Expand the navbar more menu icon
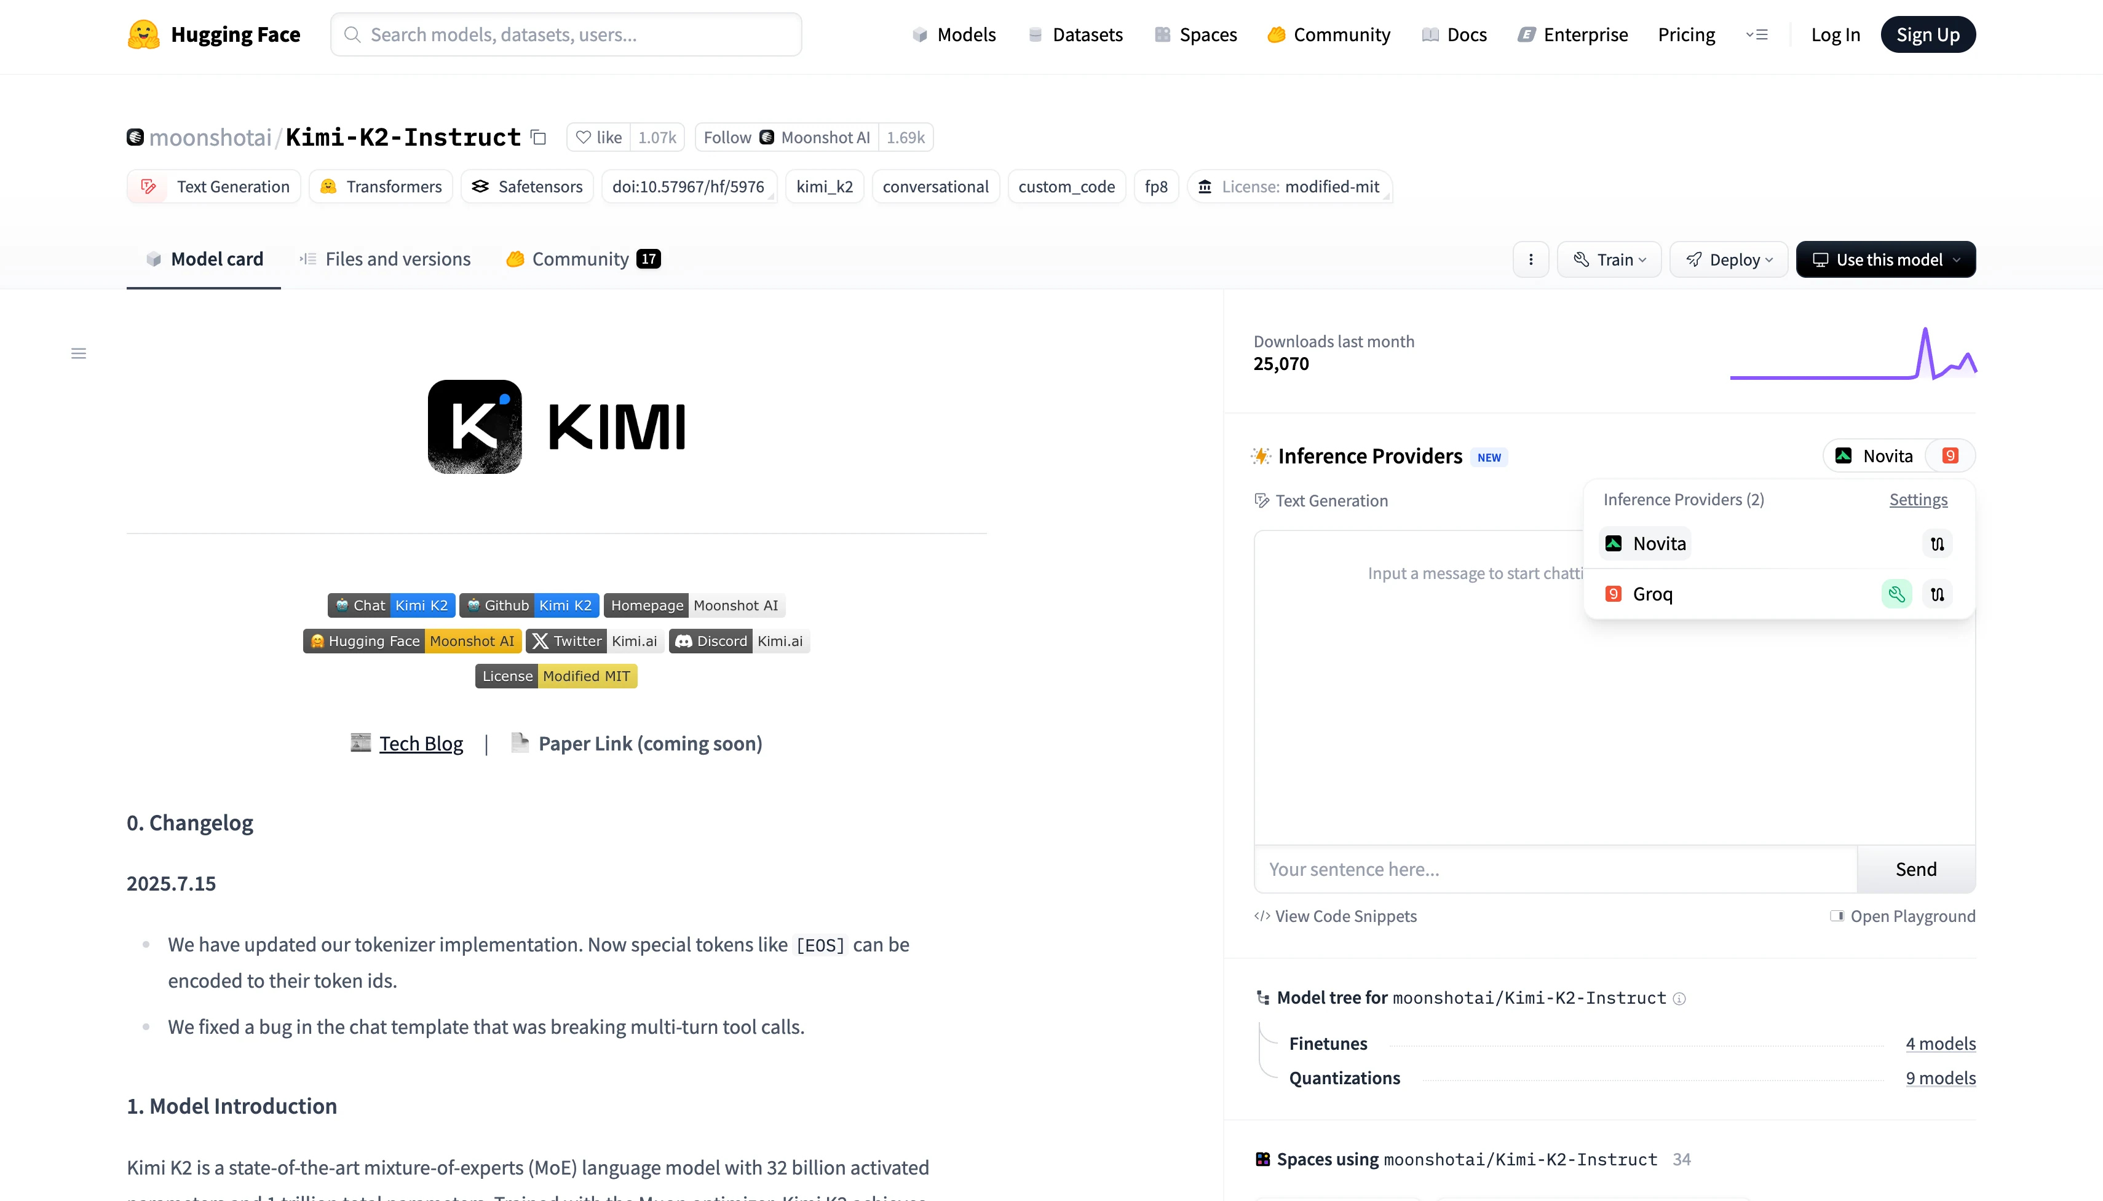Viewport: 2103px width, 1201px height. click(x=1756, y=34)
